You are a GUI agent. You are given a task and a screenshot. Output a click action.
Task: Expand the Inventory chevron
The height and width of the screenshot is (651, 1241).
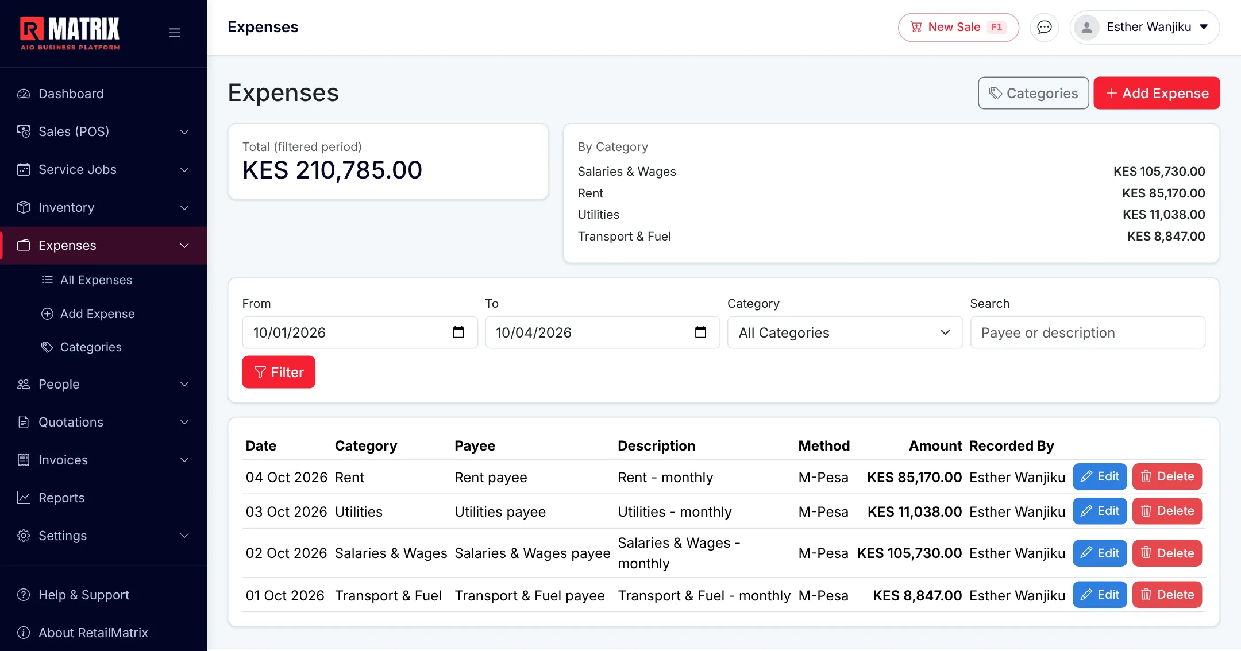[x=184, y=207]
